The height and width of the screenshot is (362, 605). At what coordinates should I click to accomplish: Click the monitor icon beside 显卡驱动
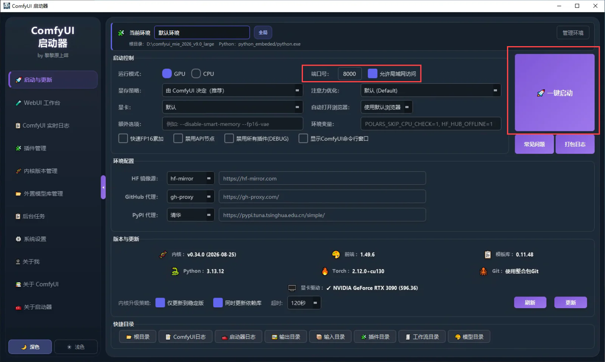point(292,288)
